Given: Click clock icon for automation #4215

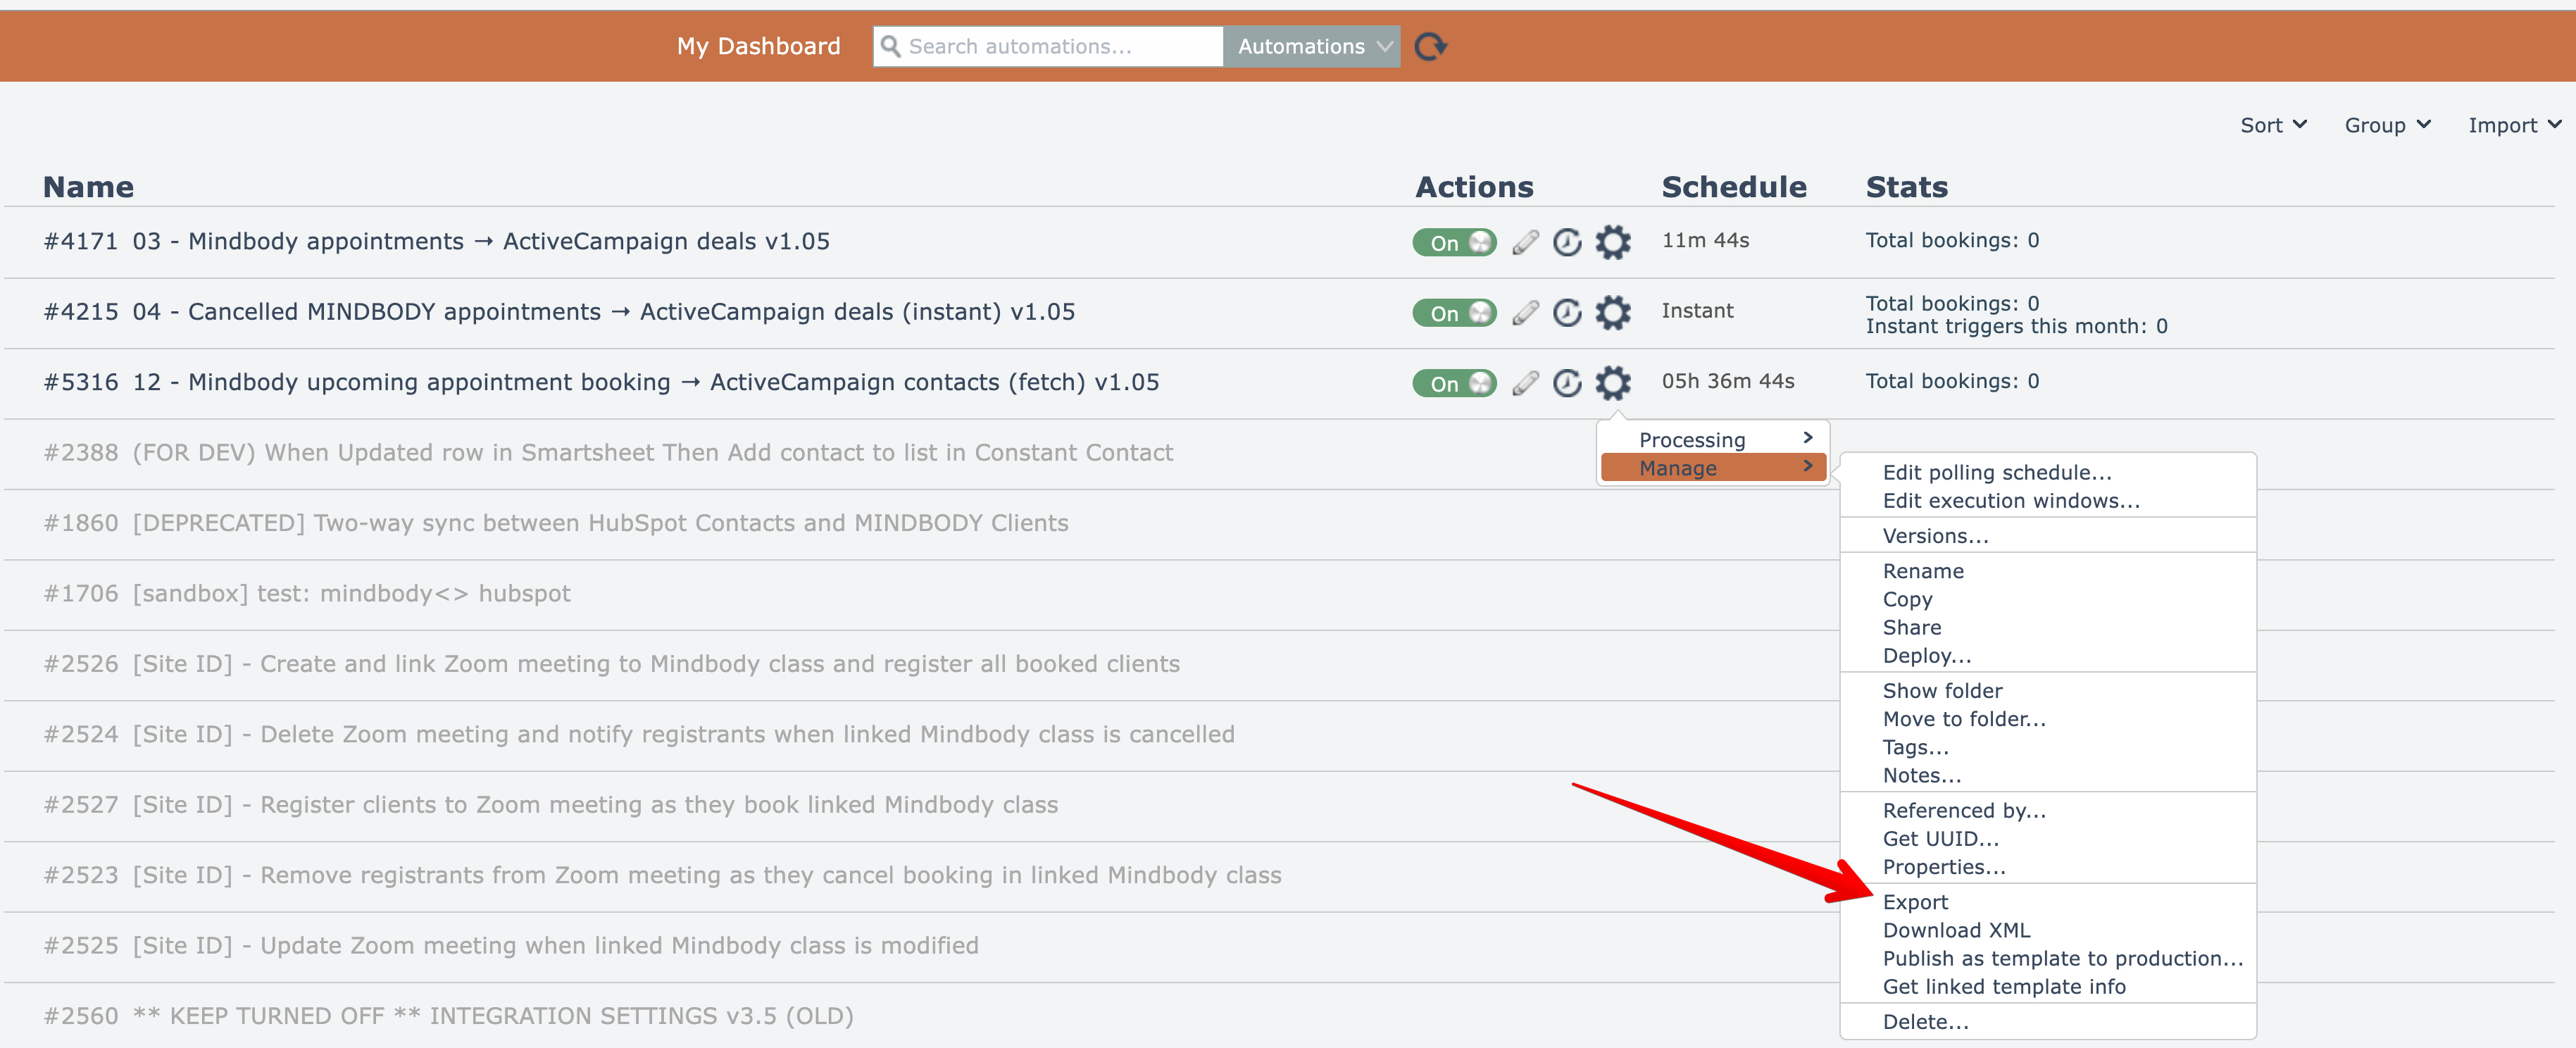Looking at the screenshot, I should (1567, 313).
